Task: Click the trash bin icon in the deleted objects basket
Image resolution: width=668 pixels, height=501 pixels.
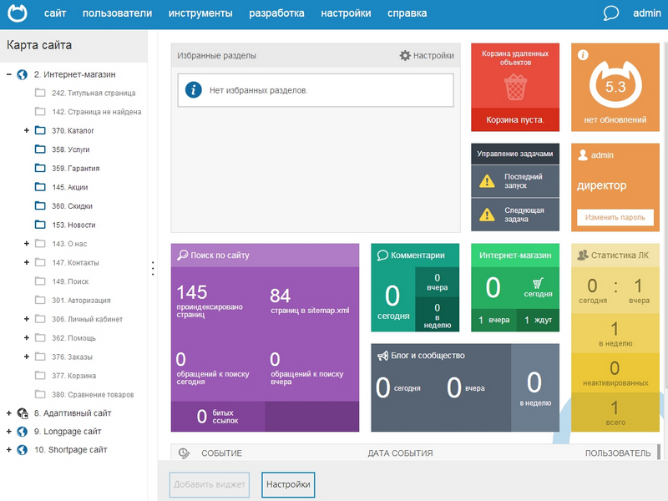Action: click(x=515, y=87)
